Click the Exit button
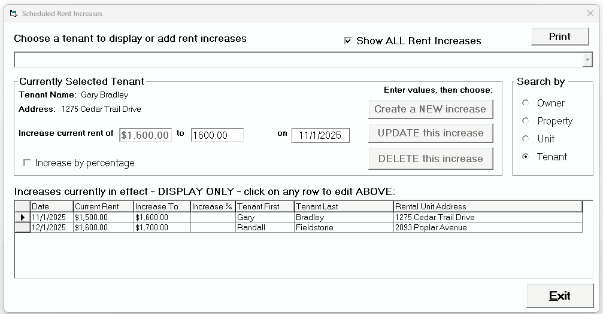 coord(560,295)
